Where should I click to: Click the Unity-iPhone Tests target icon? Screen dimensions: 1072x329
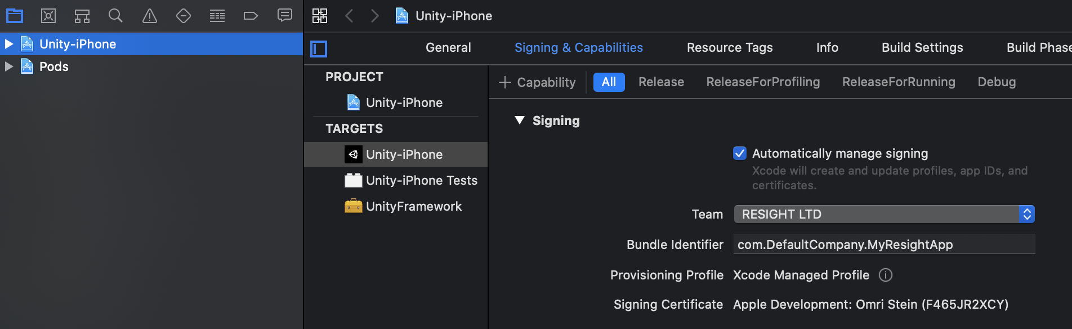[x=354, y=180]
